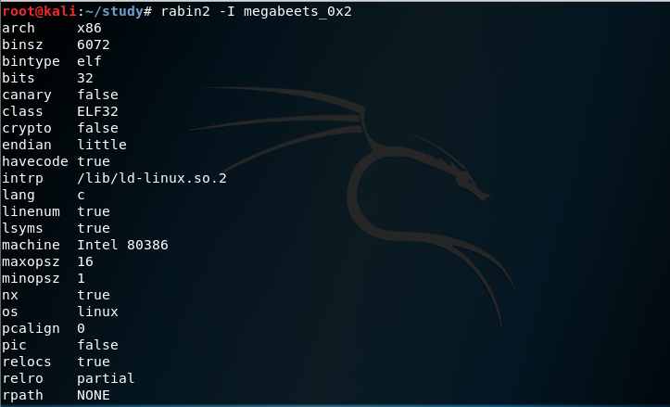The width and height of the screenshot is (670, 407).
Task: Click the red 'root@kali' prompt text
Action: coord(39,11)
